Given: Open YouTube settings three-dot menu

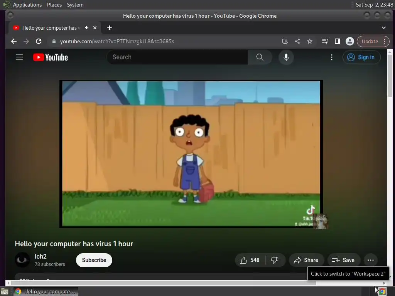Looking at the screenshot, I should click(x=331, y=57).
